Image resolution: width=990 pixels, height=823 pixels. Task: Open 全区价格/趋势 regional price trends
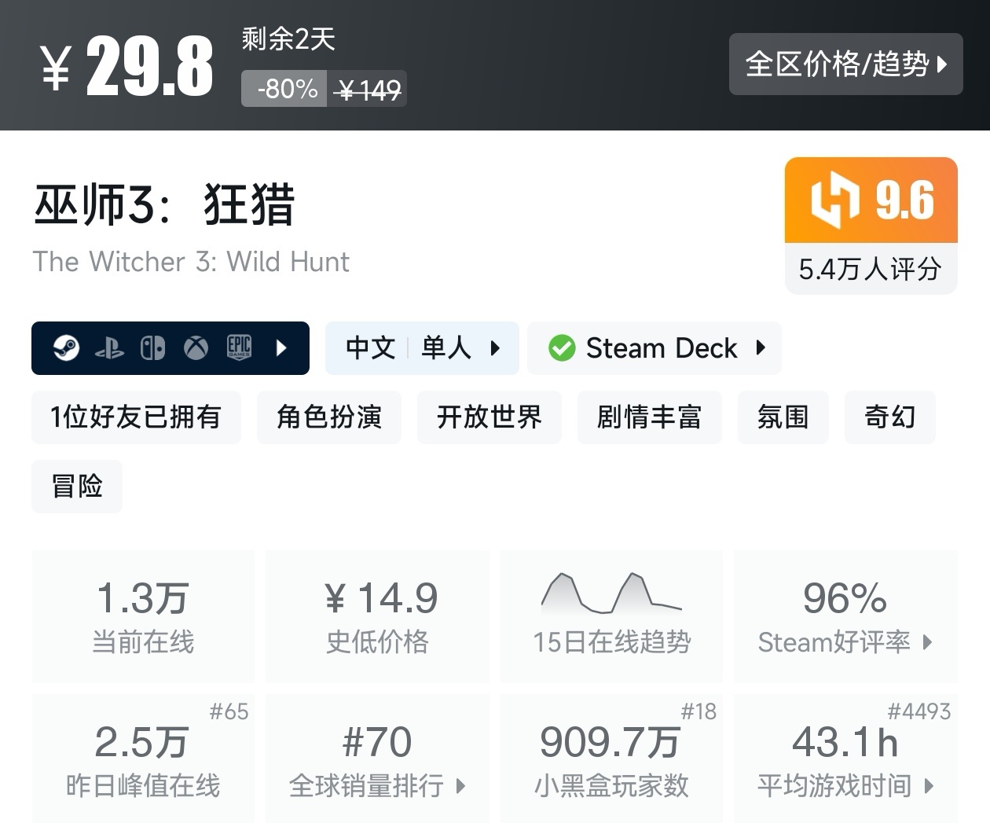click(x=845, y=64)
